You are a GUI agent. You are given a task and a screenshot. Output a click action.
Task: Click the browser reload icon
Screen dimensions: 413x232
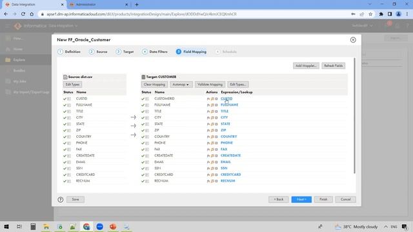pos(23,14)
